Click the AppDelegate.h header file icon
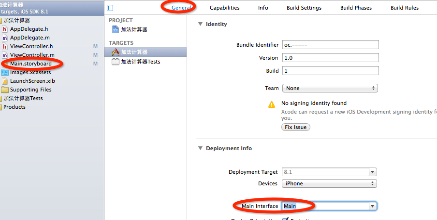This screenshot has width=437, height=220. click(5, 29)
